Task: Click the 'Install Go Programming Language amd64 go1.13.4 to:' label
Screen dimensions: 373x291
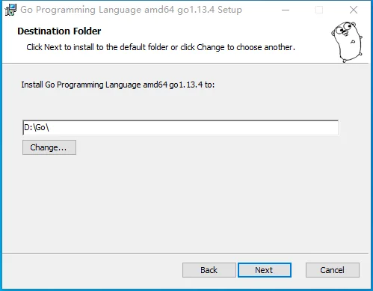Action: pos(118,85)
